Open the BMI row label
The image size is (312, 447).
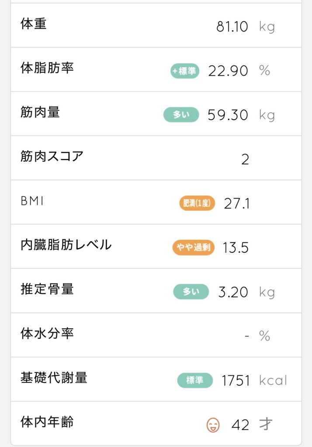[x=32, y=201]
